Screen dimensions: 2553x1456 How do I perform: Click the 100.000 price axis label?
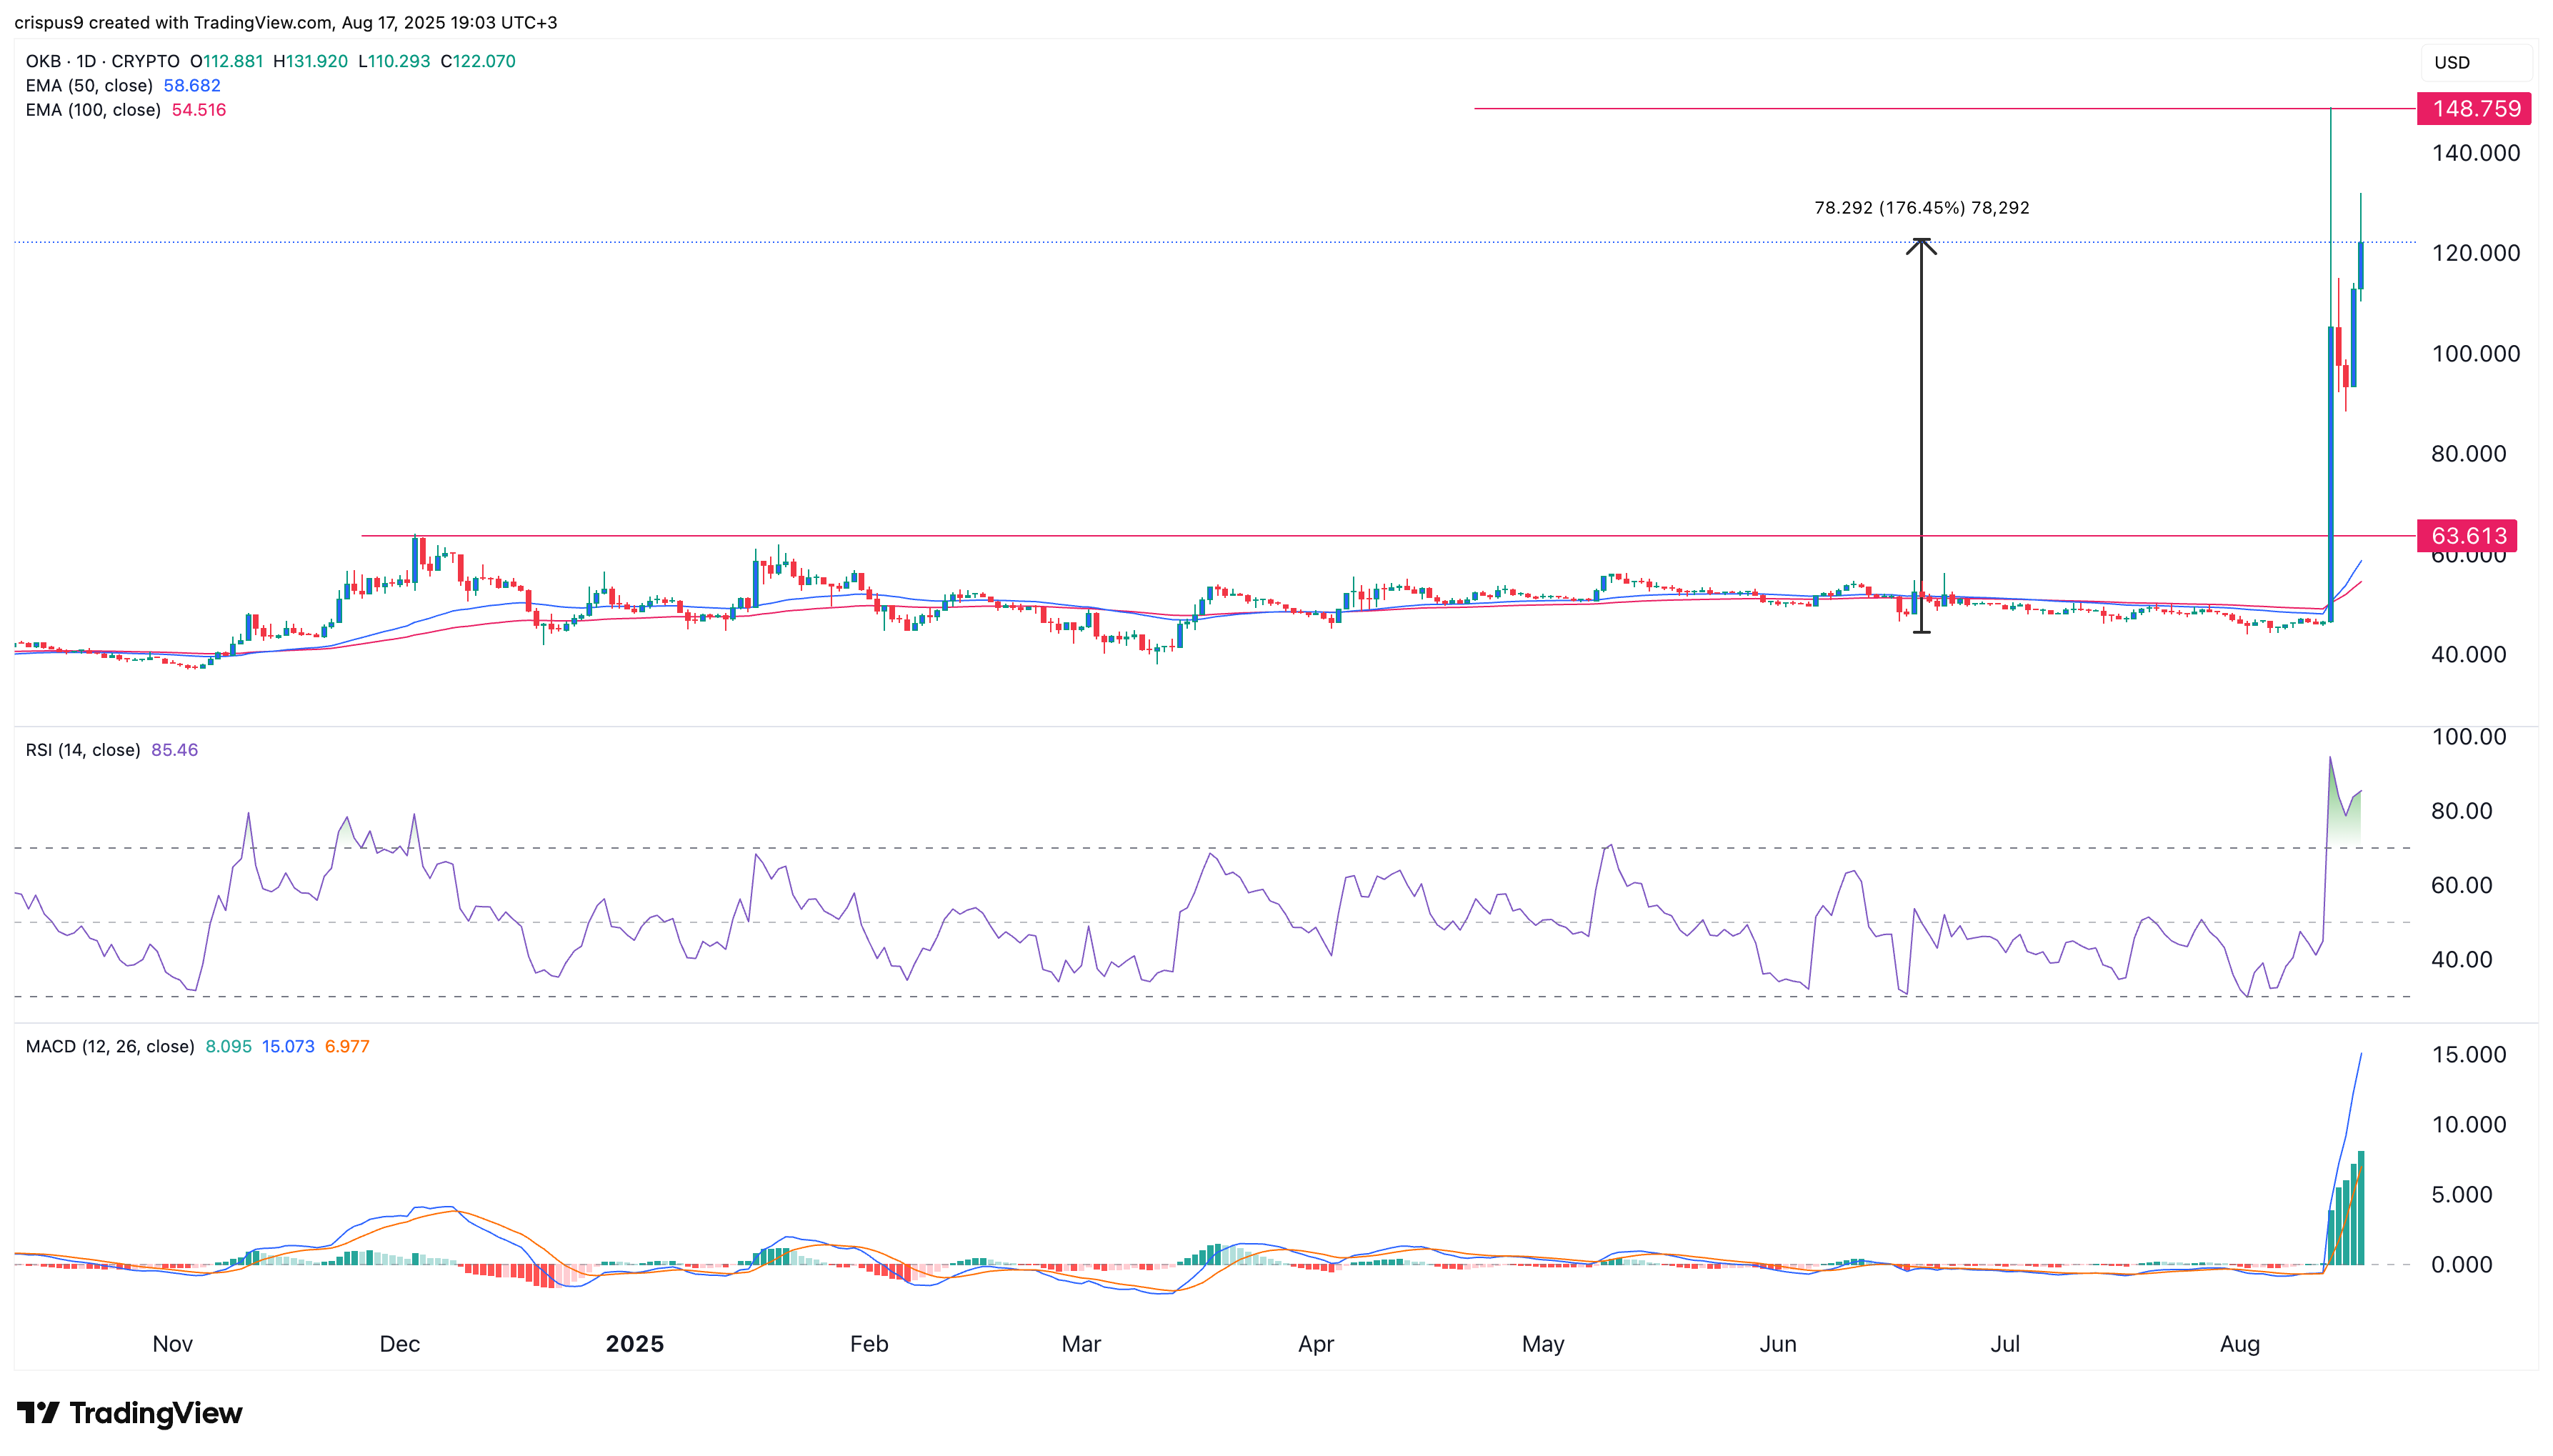pyautogui.click(x=2475, y=354)
